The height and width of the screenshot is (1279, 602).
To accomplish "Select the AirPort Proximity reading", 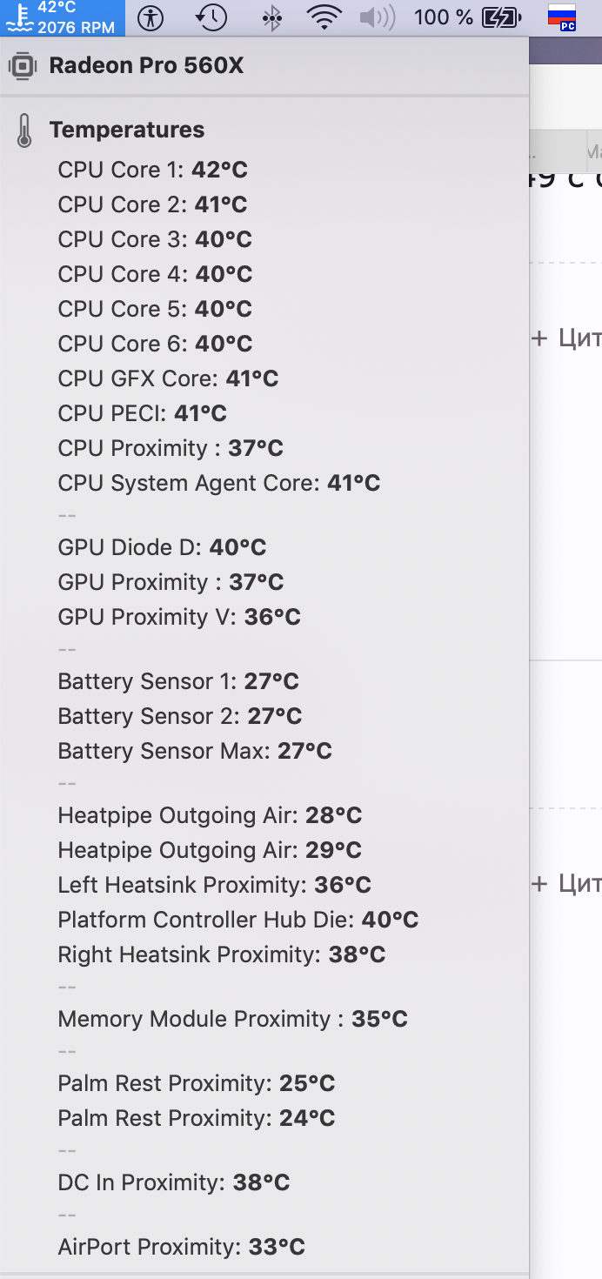I will point(181,1247).
